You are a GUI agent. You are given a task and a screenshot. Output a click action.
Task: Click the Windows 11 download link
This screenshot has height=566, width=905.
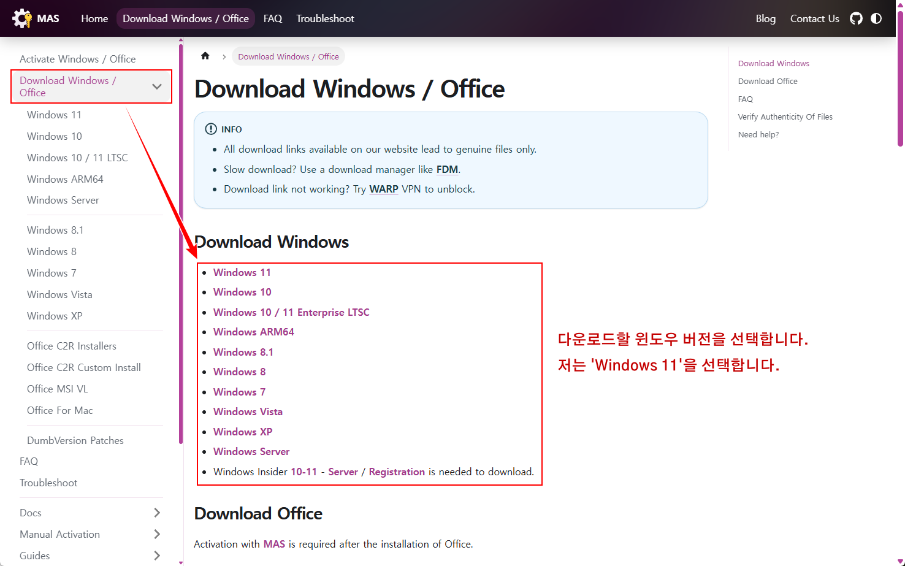pyautogui.click(x=242, y=272)
